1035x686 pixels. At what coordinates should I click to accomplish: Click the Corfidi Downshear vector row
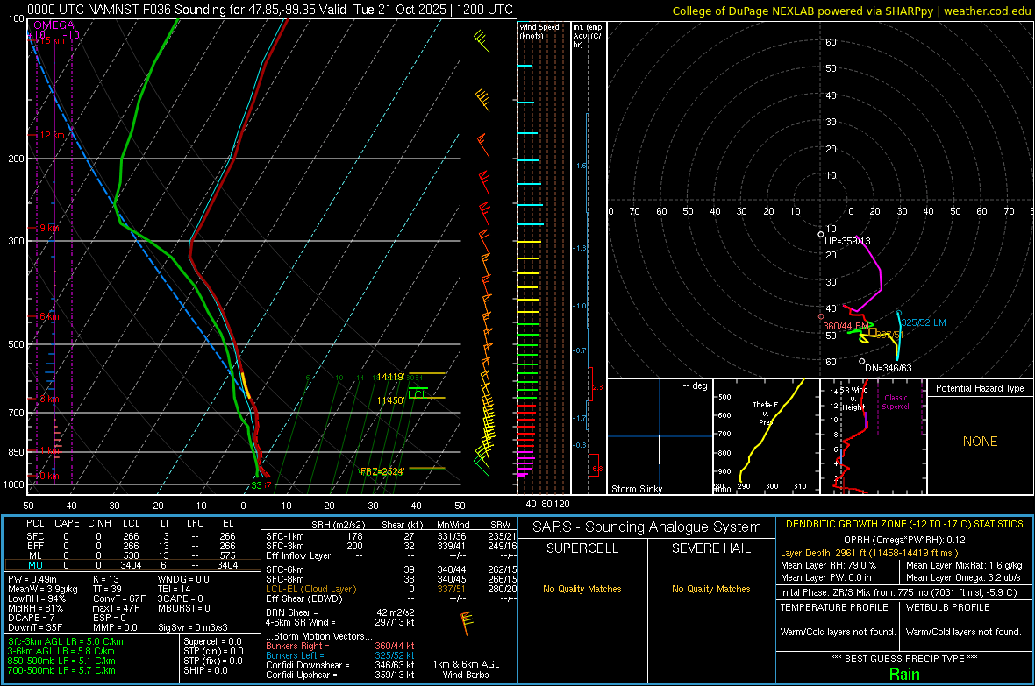(x=340, y=665)
